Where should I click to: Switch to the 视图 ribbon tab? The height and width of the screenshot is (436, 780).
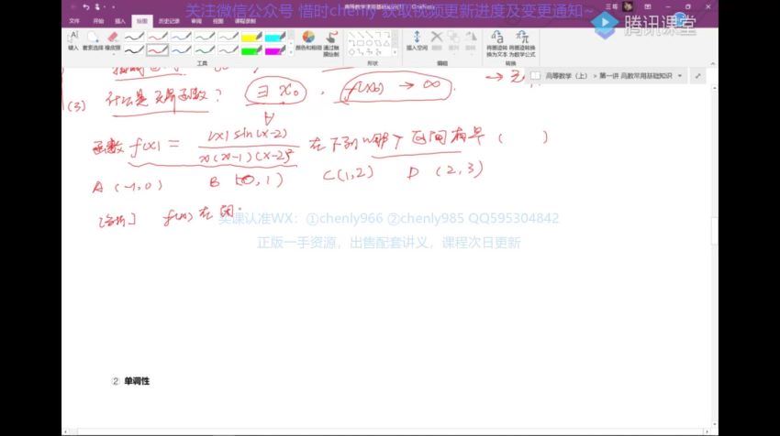[x=217, y=21]
